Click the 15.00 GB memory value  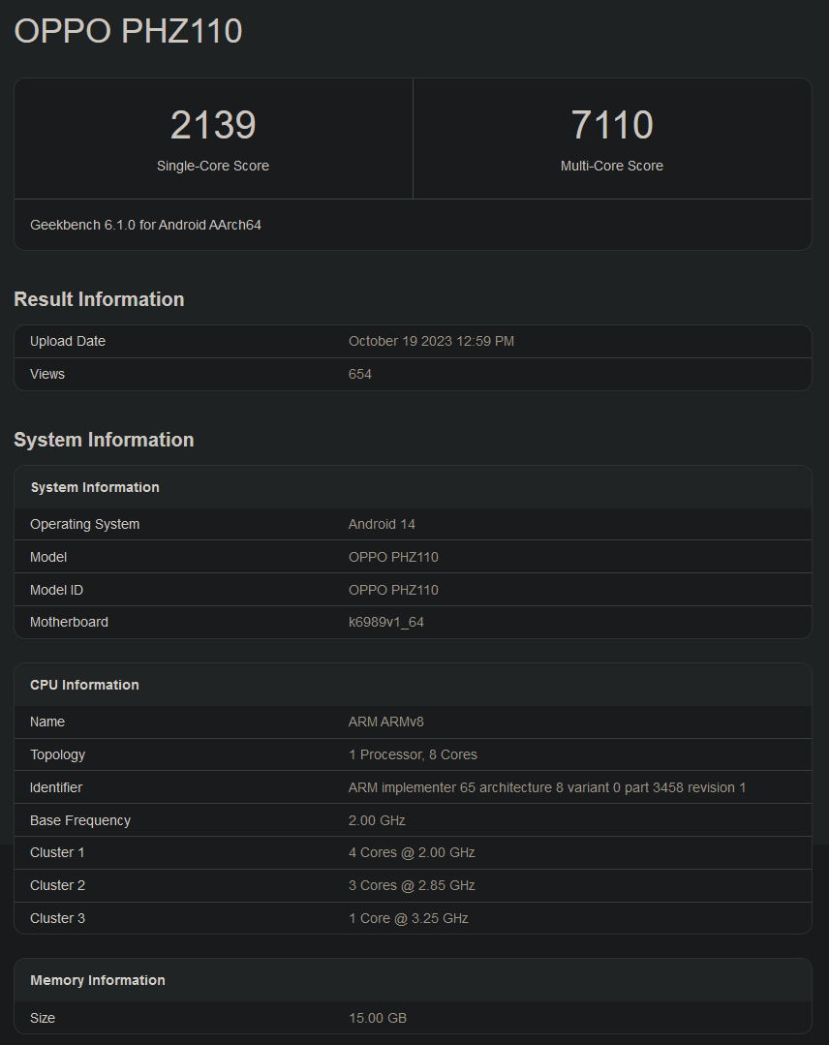point(378,1018)
